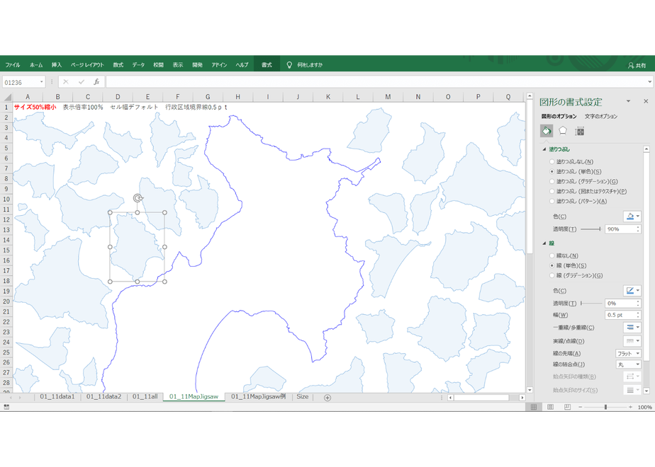Close the Format Shape pane
The height and width of the screenshot is (467, 655).
tap(646, 101)
